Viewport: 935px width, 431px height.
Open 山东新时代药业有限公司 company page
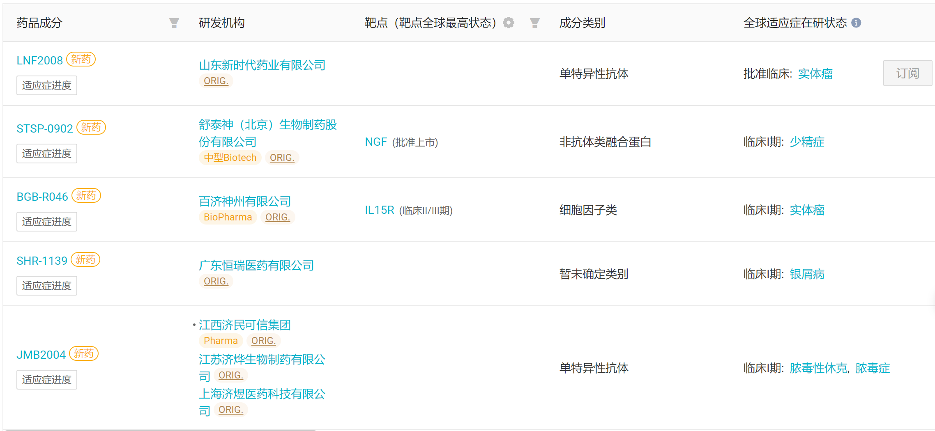pos(262,65)
